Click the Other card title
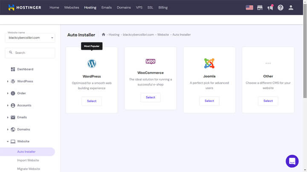This screenshot has width=307, height=172. pos(268,76)
